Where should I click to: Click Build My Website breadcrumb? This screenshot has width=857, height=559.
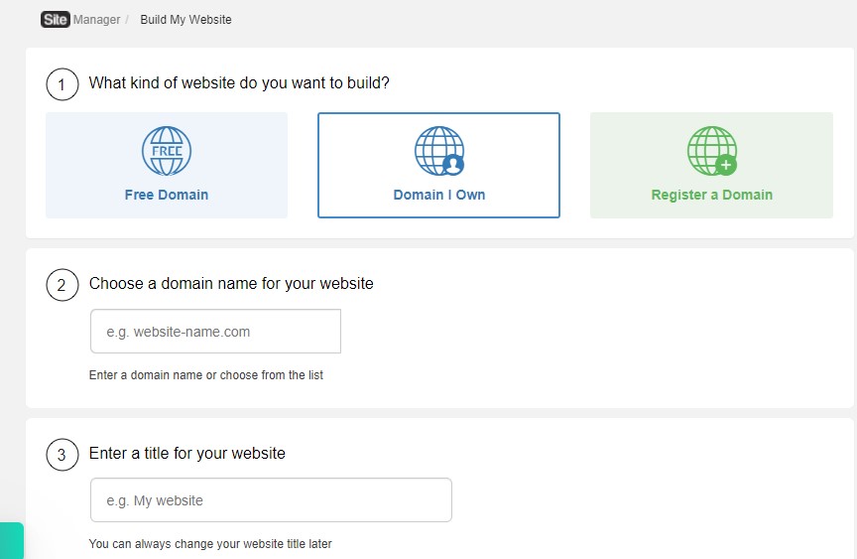pos(185,20)
